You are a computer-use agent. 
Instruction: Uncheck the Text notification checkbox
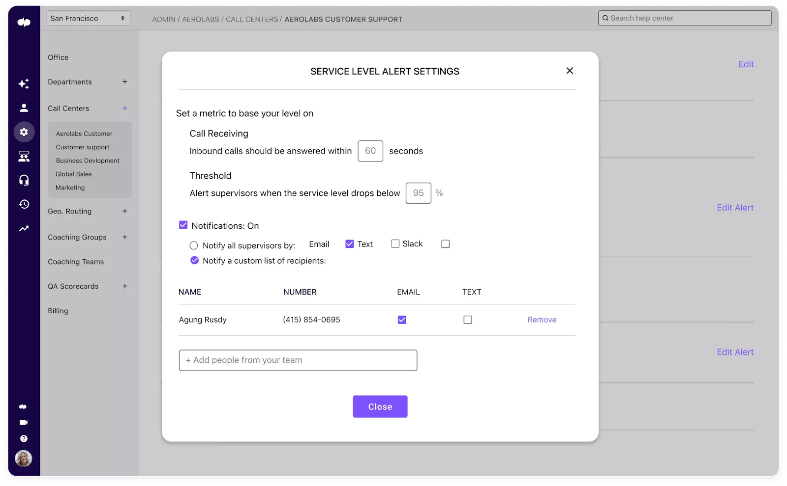pyautogui.click(x=349, y=243)
